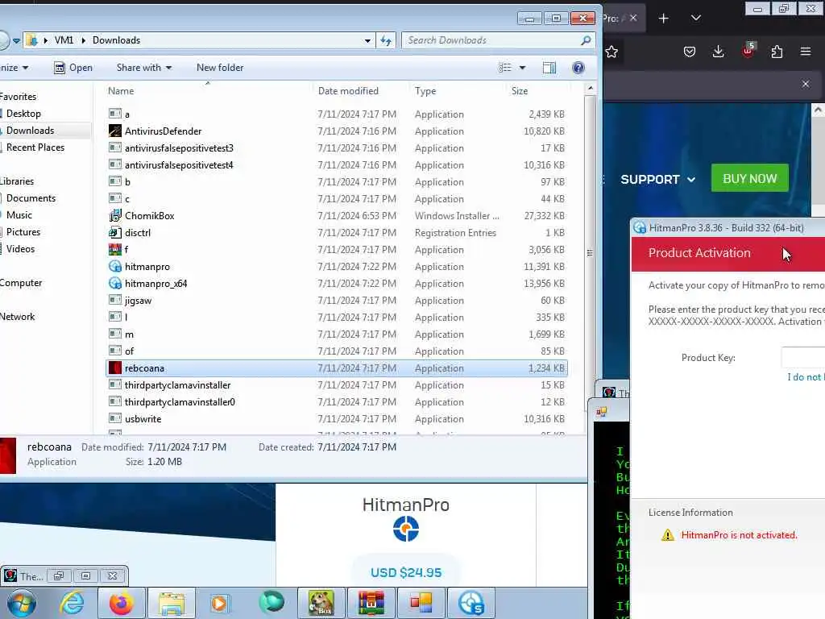This screenshot has height=619, width=825.
Task: Click Open in the Explorer toolbar
Action: pos(73,68)
